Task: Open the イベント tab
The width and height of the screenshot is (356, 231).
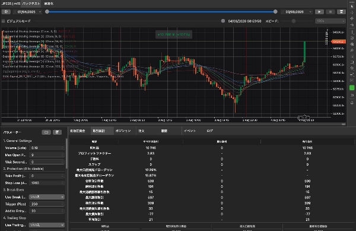Action: (x=190, y=131)
